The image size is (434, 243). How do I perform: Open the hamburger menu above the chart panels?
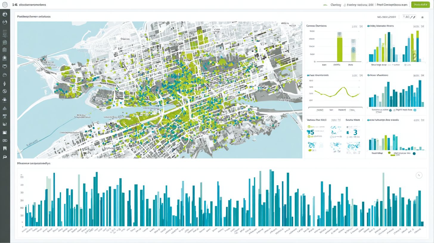422,17
